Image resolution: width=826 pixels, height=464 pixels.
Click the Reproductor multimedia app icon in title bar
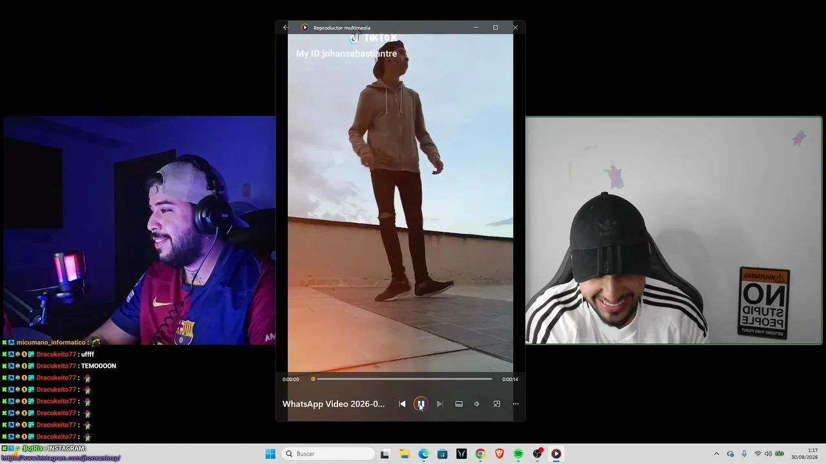point(305,28)
